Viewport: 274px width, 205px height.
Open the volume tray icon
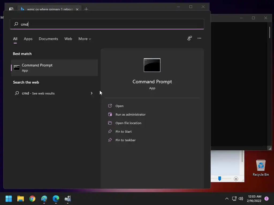[241, 199]
